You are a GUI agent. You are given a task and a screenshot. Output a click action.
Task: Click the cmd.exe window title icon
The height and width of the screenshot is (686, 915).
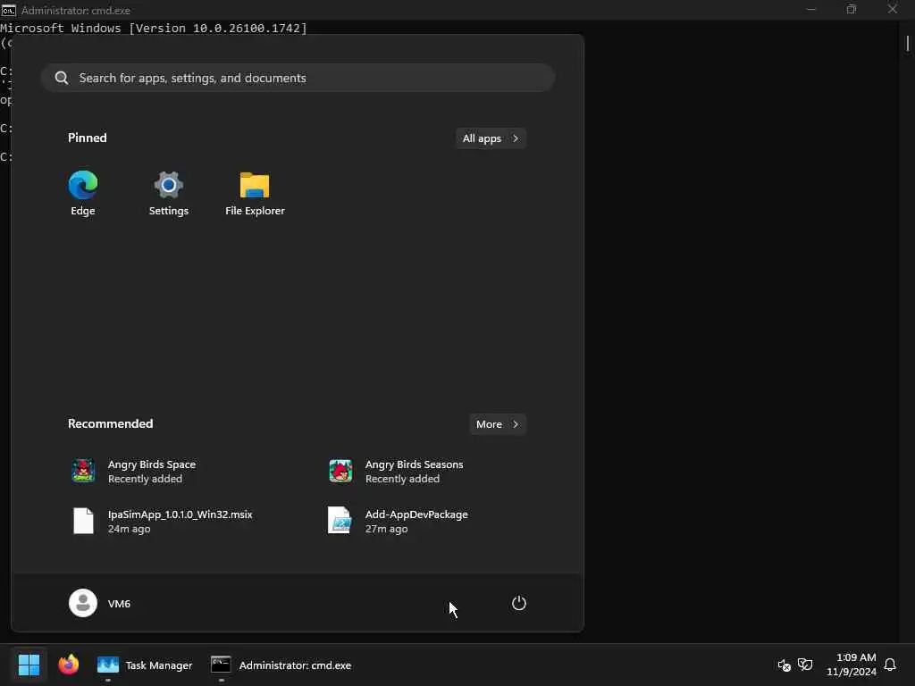tap(8, 10)
